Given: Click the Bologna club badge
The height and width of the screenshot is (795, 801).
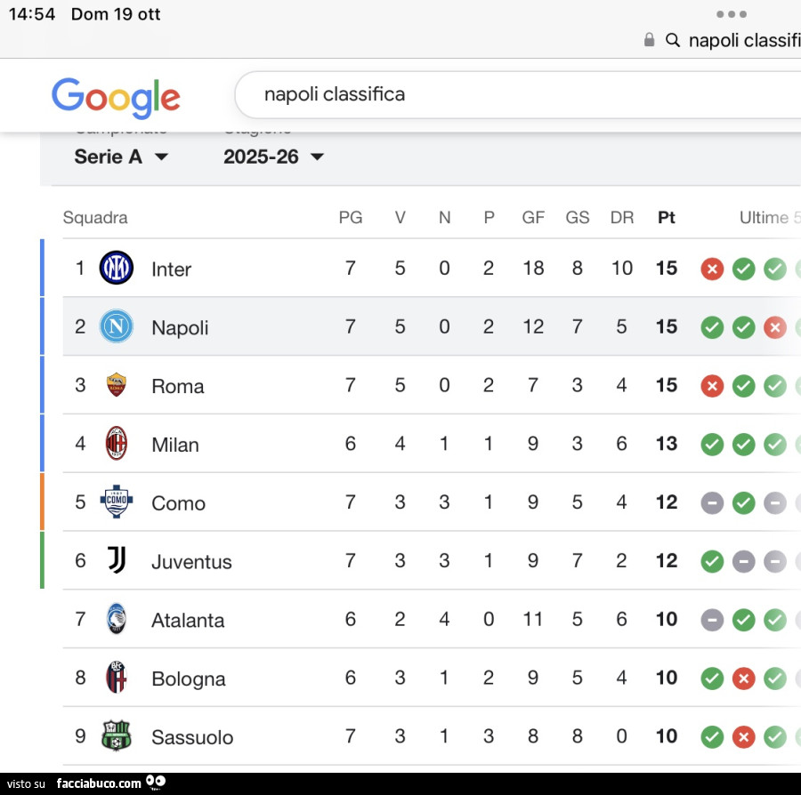Looking at the screenshot, I should click(117, 678).
